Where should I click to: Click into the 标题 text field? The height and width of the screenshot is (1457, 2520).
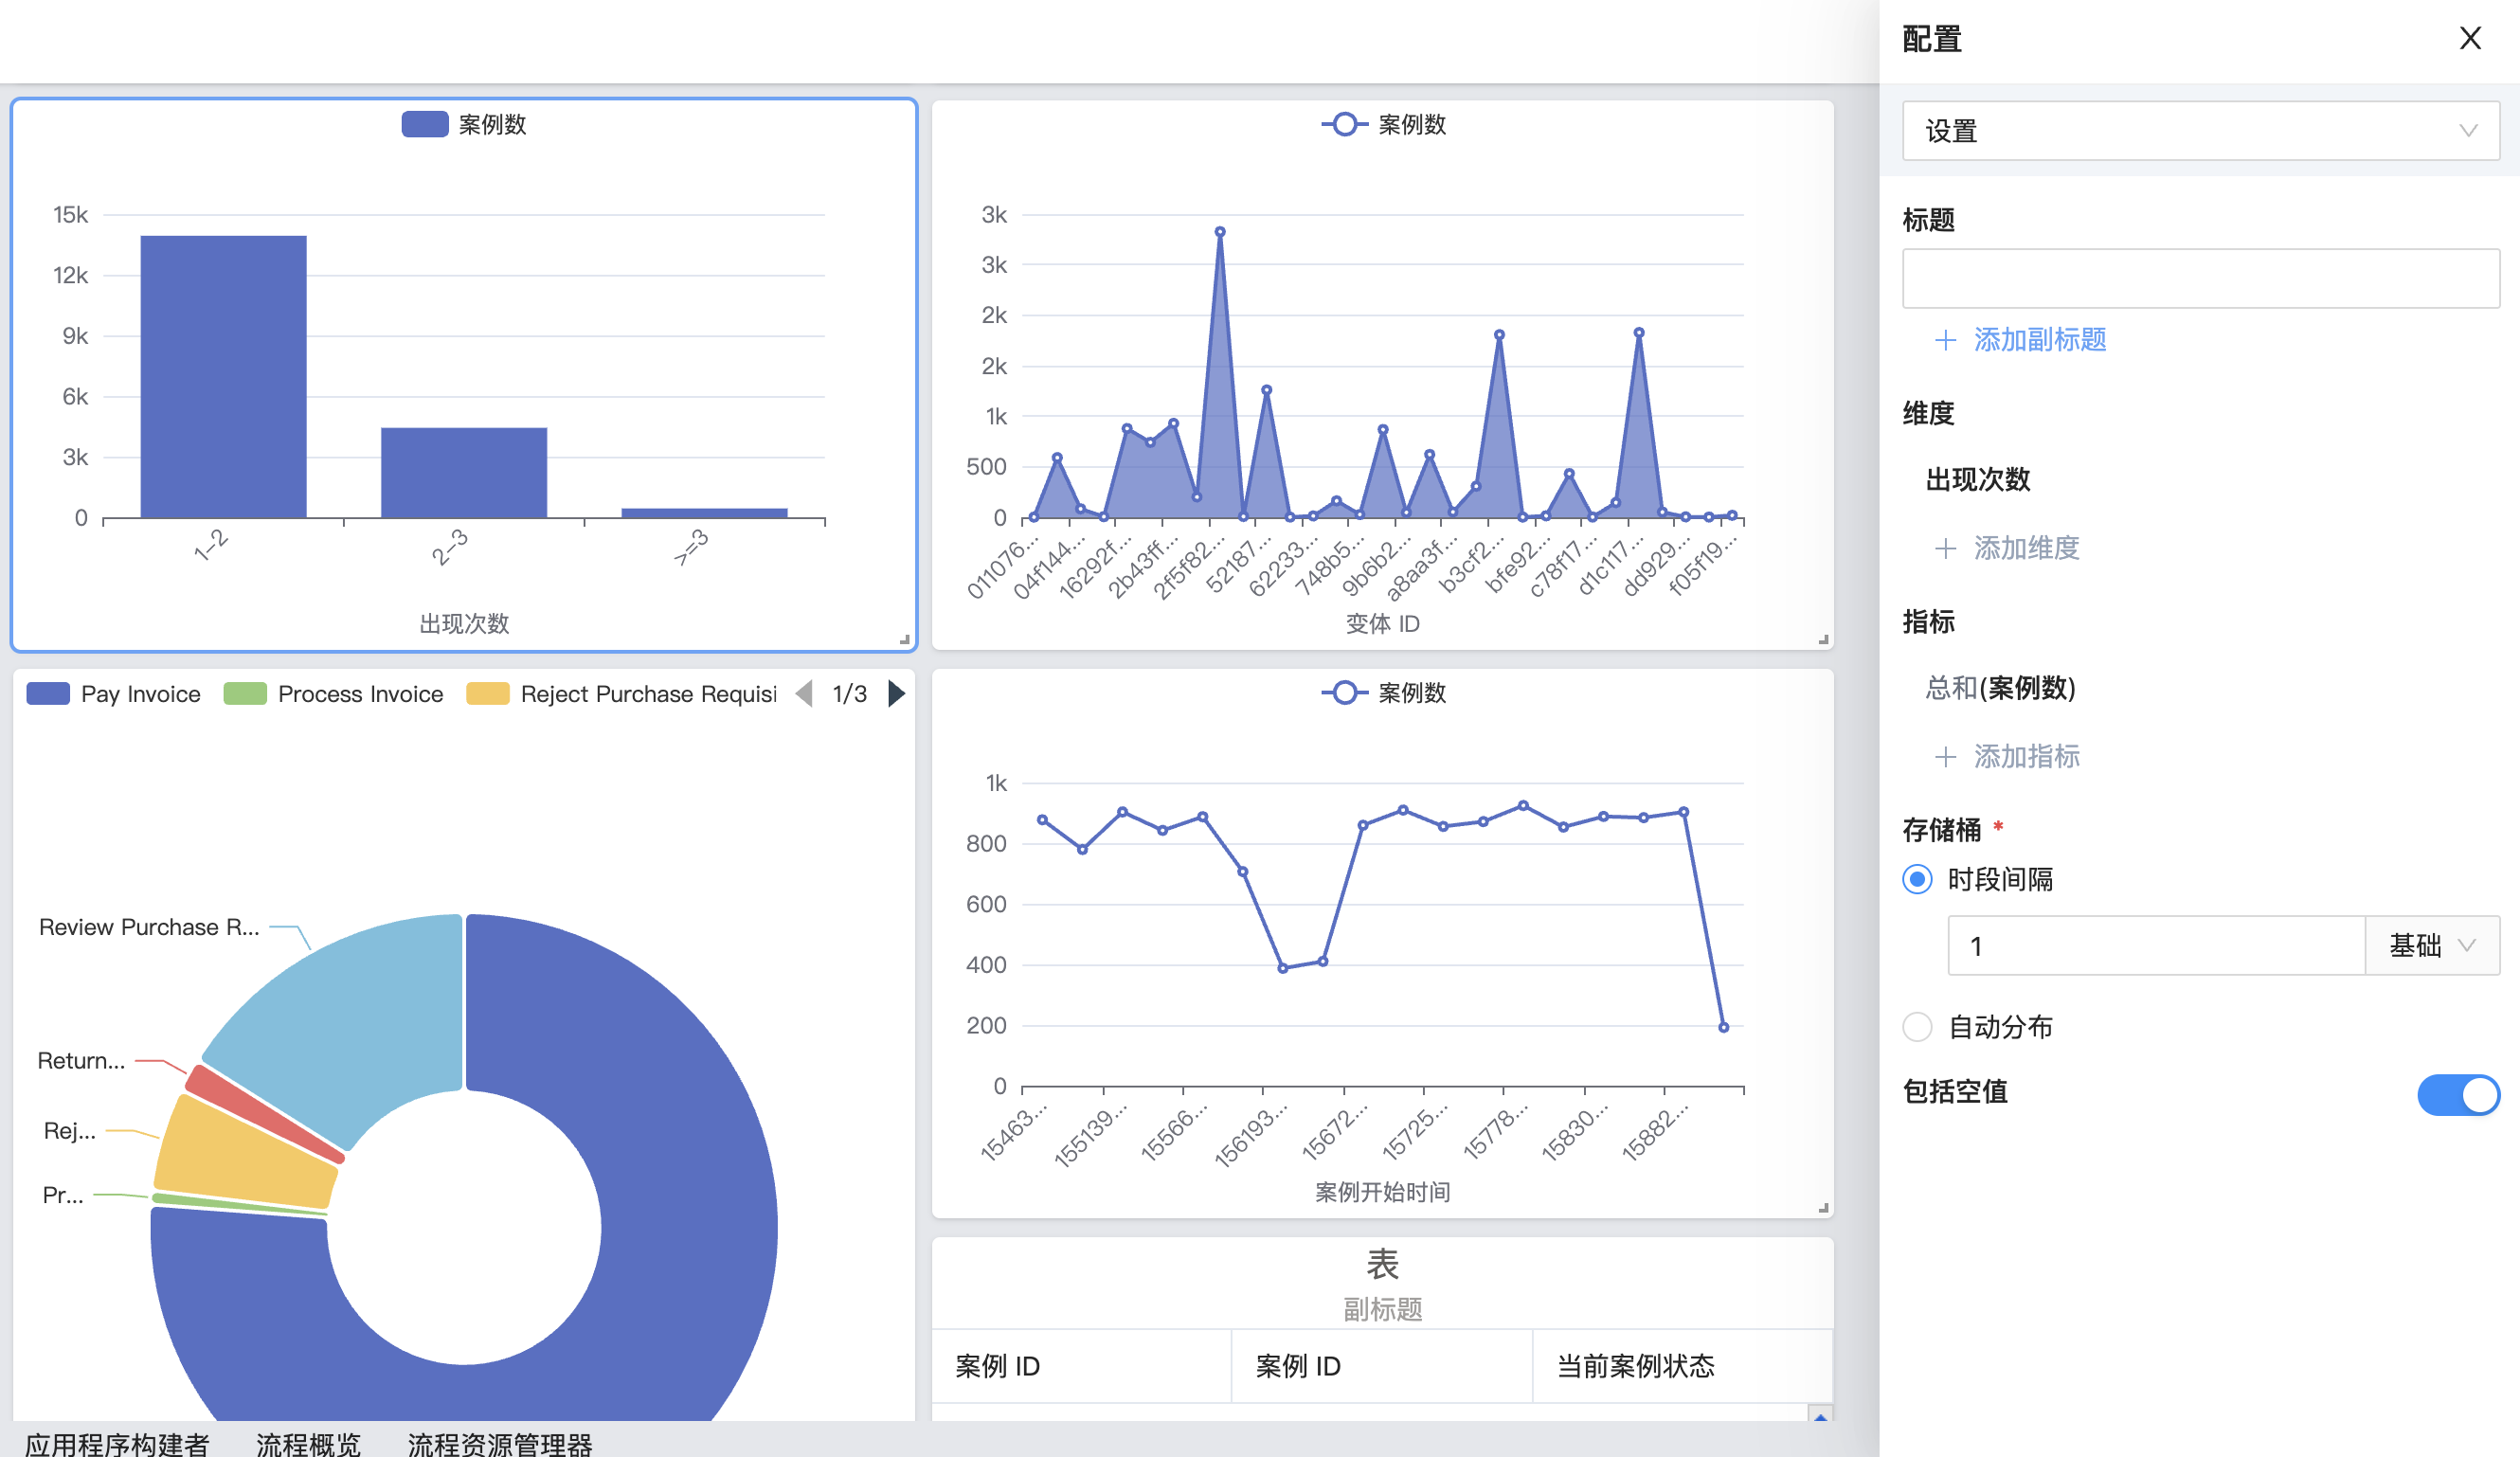(2200, 279)
